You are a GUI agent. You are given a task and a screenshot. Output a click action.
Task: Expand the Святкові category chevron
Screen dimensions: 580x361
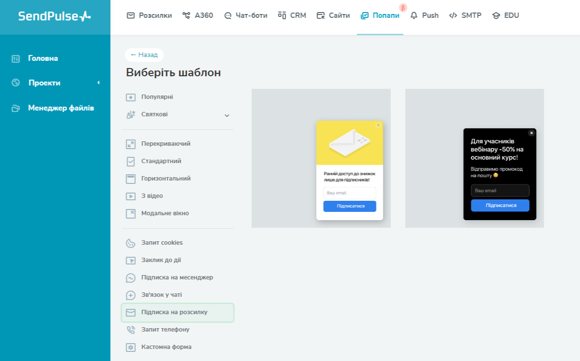[x=227, y=115]
